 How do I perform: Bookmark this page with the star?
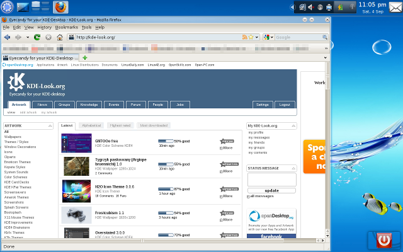click(x=251, y=37)
